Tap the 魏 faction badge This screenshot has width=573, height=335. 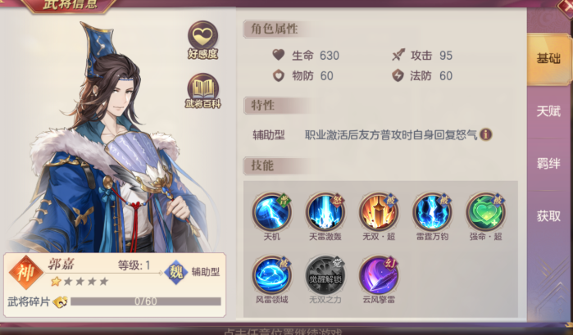[x=176, y=272]
